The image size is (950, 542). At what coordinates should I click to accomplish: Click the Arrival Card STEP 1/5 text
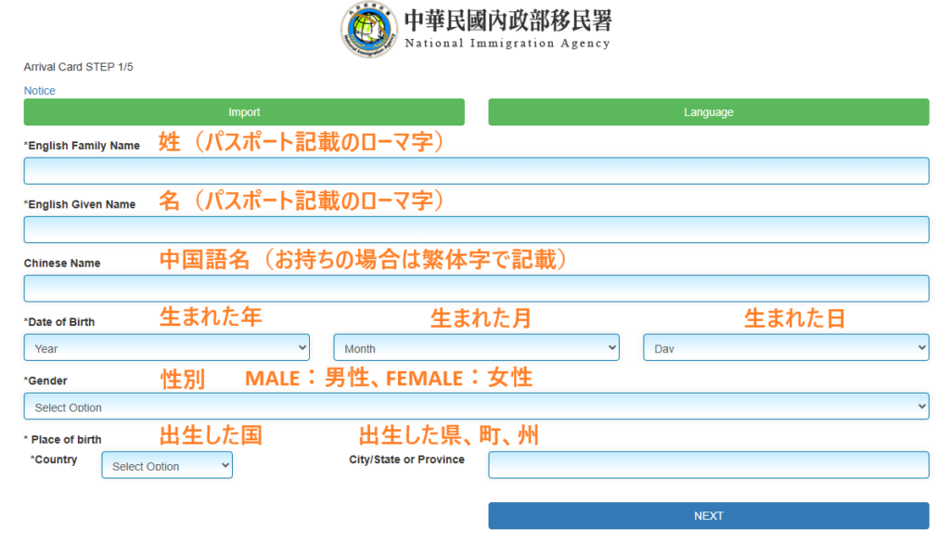click(79, 68)
